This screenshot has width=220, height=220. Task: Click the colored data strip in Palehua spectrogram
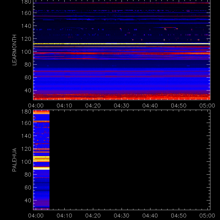[42, 160]
